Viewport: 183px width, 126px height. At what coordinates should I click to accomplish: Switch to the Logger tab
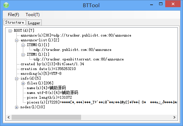coord(34,23)
